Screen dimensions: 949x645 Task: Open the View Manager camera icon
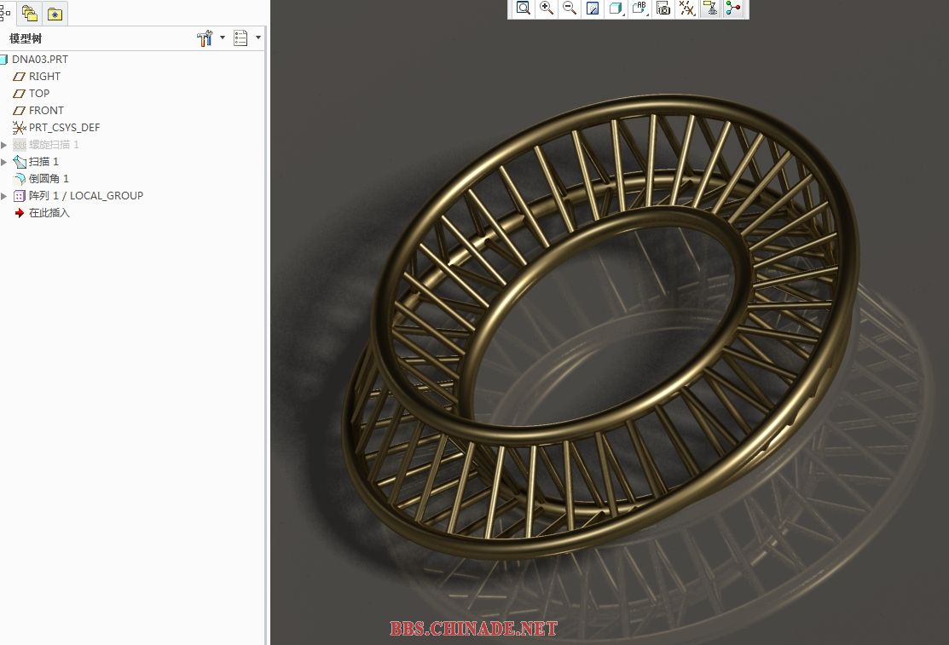tap(663, 9)
